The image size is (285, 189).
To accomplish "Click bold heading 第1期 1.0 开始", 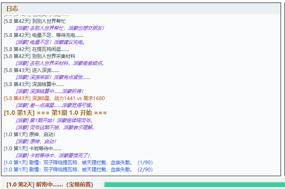I will point(55,113).
